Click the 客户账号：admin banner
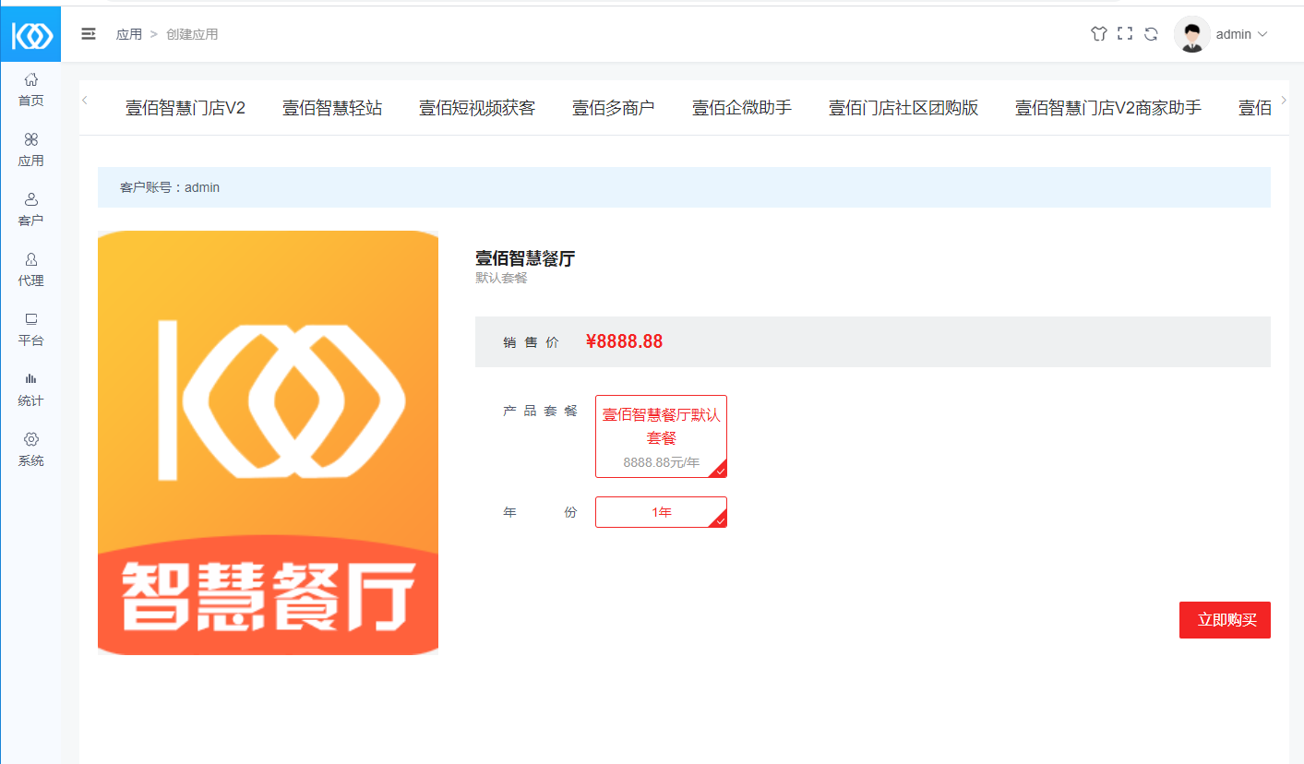1304x764 pixels. pos(684,187)
